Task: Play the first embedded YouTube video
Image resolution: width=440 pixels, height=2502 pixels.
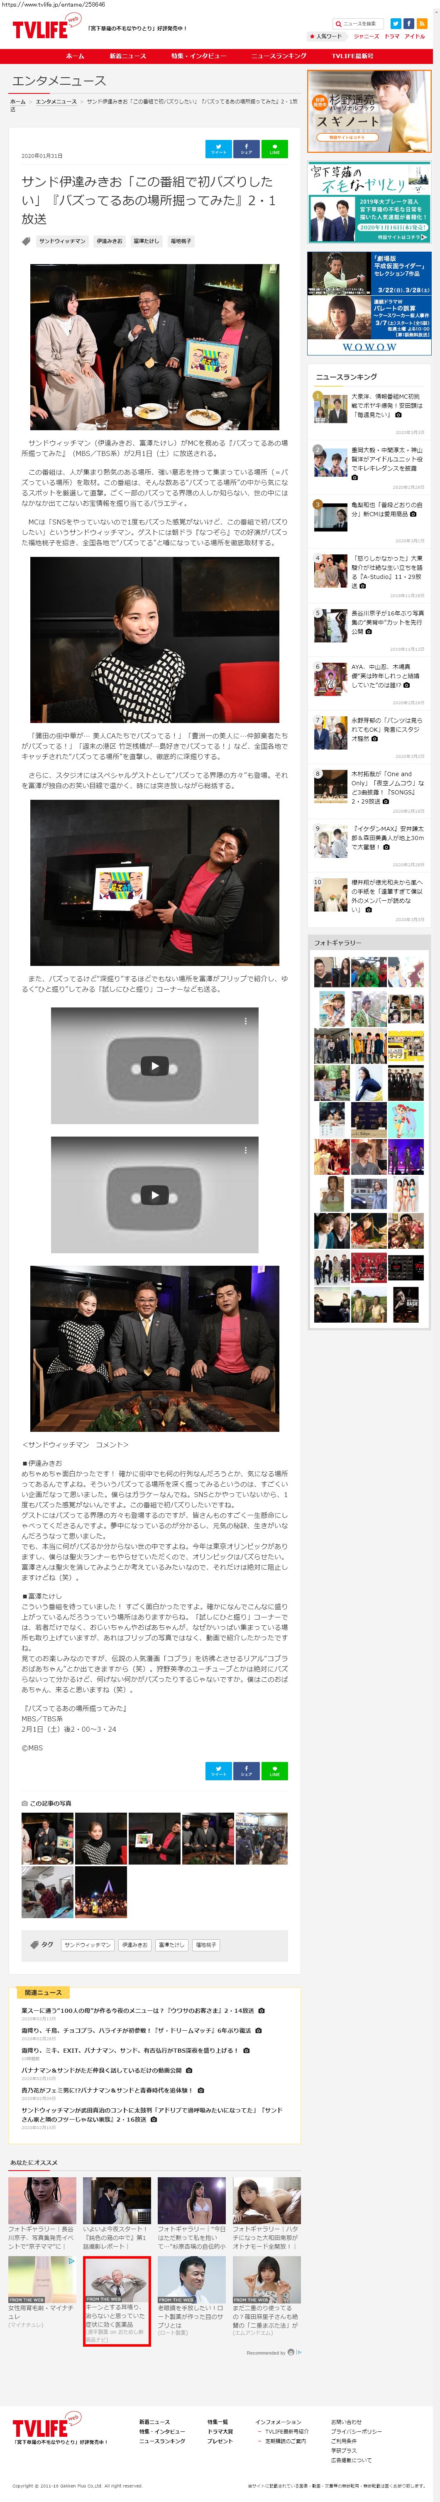Action: (154, 1066)
